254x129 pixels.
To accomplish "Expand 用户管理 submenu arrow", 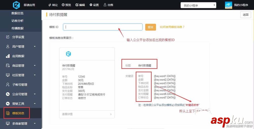I will point(35,46).
